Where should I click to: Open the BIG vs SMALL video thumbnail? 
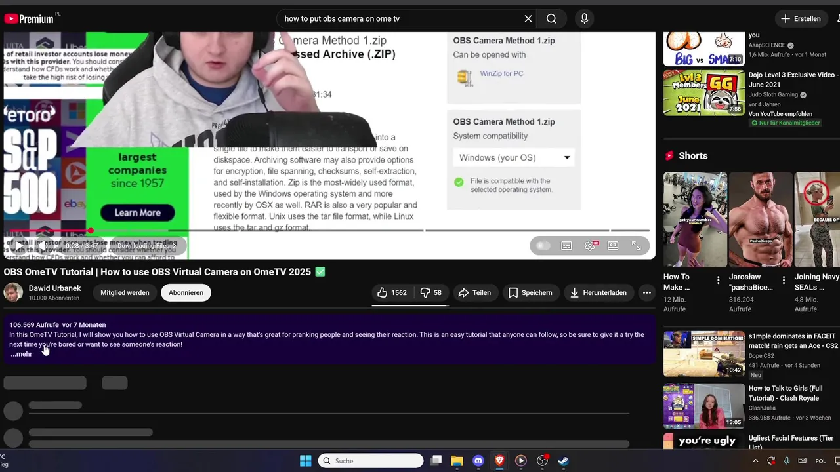point(703,49)
